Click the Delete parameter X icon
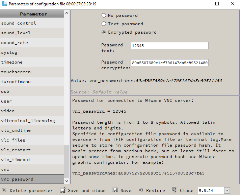The width and height of the screenshot is (240, 195). click(x=4, y=190)
